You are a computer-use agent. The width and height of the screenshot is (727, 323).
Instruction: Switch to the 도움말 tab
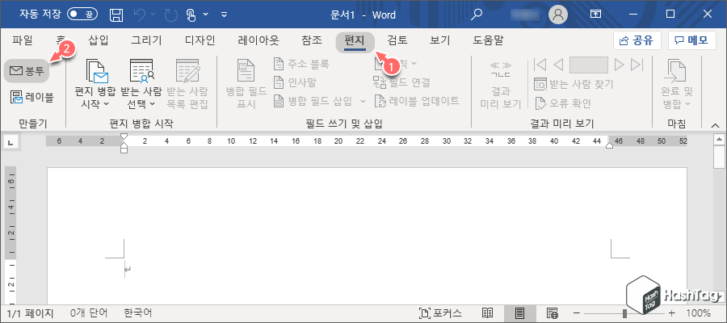coord(488,40)
